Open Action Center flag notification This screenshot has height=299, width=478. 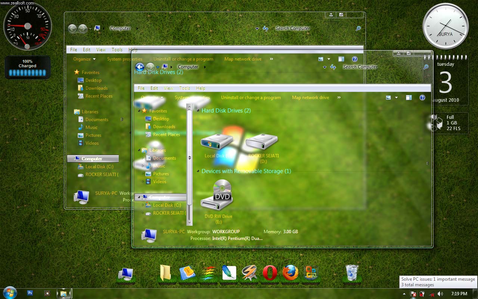point(413,294)
